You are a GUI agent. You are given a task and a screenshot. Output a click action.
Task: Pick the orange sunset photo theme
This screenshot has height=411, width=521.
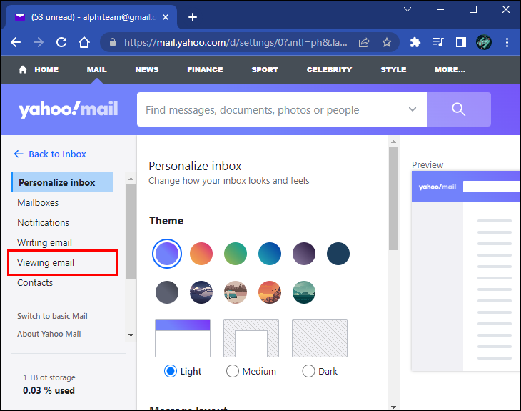click(270, 292)
